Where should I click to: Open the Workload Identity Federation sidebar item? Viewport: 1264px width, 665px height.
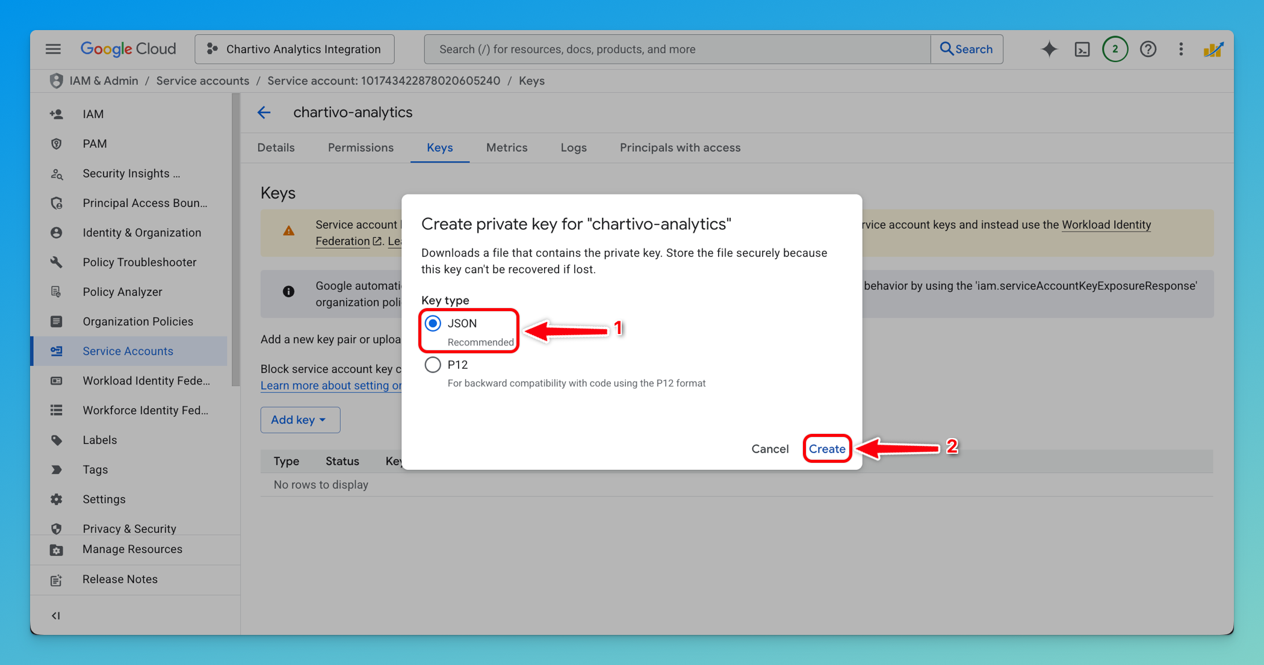click(146, 380)
